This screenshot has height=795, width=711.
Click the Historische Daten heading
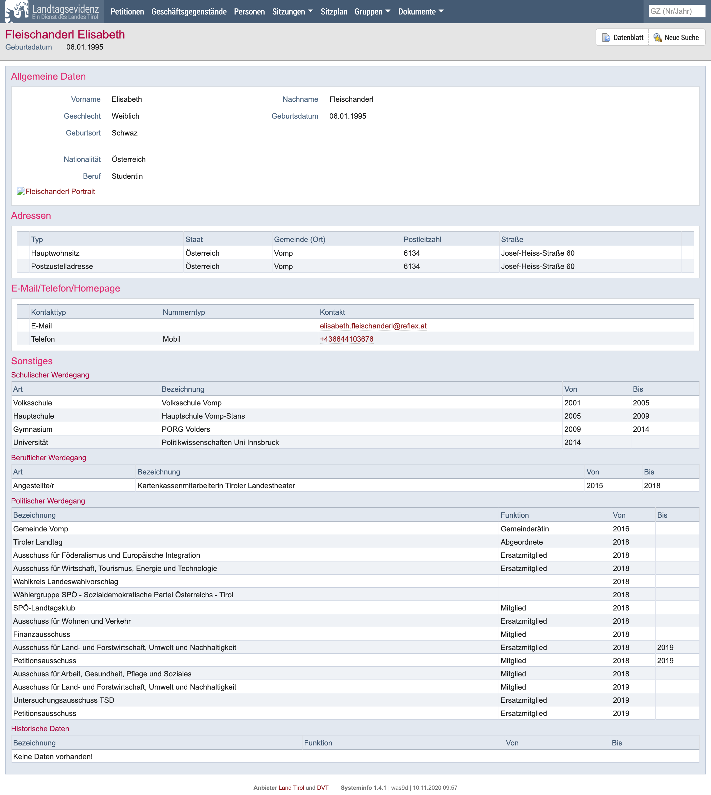[40, 729]
